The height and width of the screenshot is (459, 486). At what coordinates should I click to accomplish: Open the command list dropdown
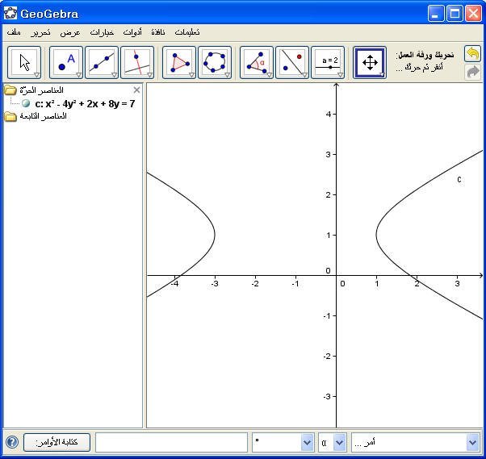[472, 442]
